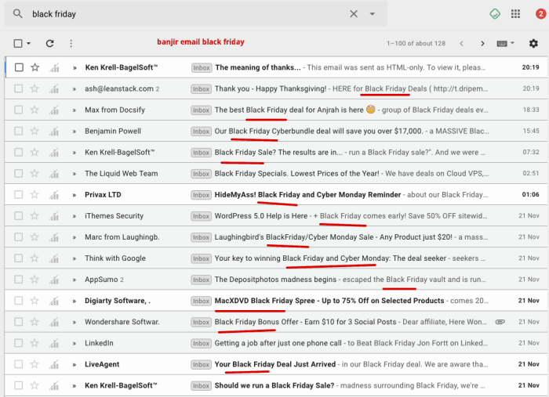Click the importance marker on Wondershare Softwar row
Image resolution: width=549 pixels, height=397 pixels.
[x=75, y=323]
